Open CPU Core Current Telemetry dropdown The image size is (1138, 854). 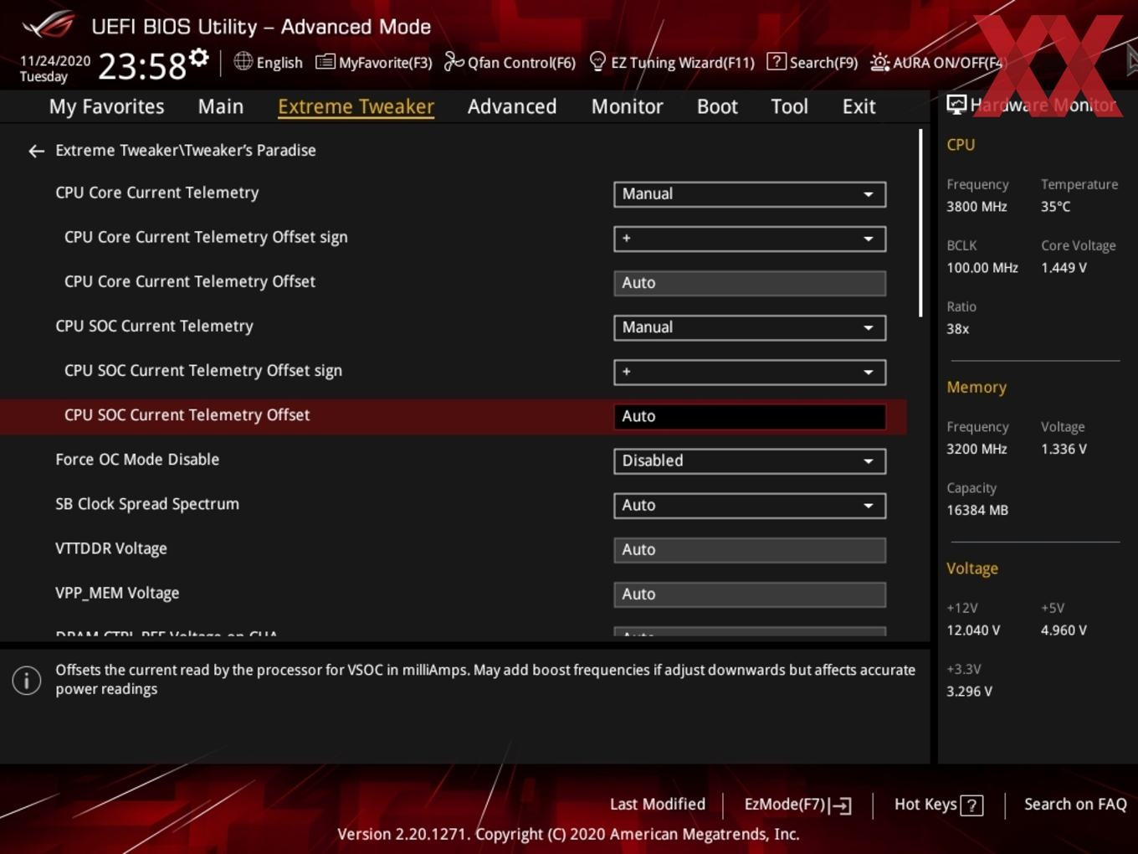750,194
